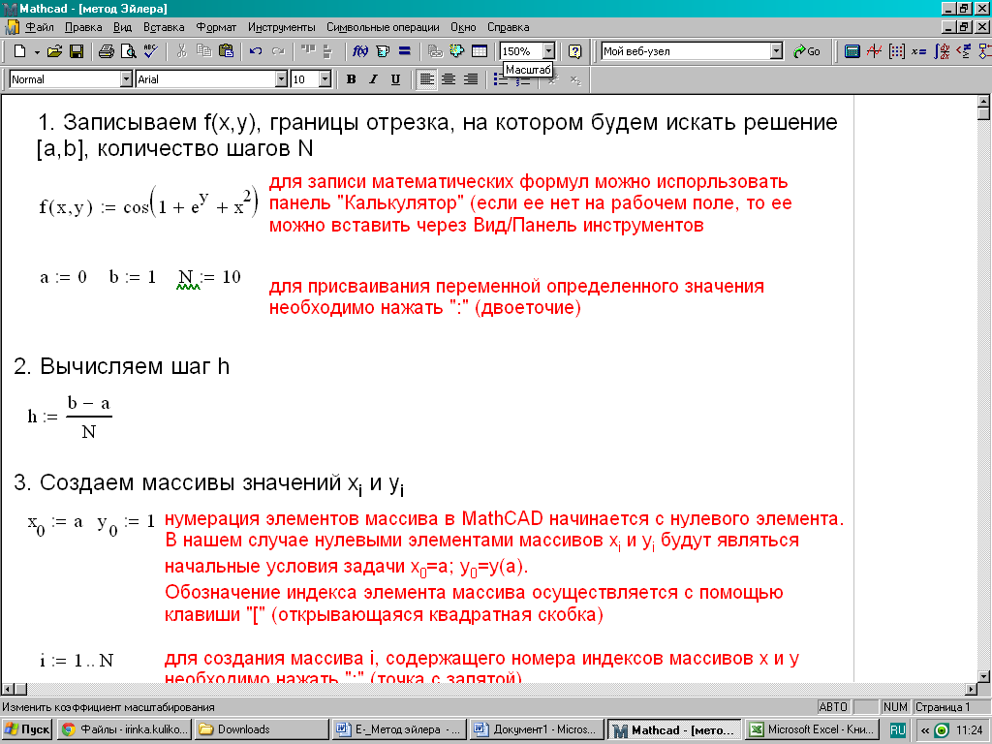Toggle underline formatting
992x744 pixels.
[x=395, y=79]
